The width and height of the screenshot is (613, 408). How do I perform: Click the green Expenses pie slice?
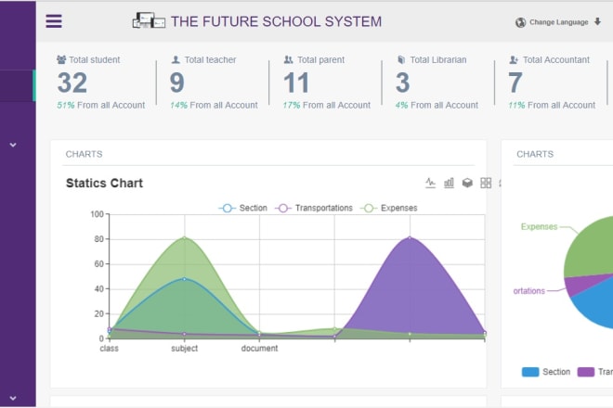[591, 249]
